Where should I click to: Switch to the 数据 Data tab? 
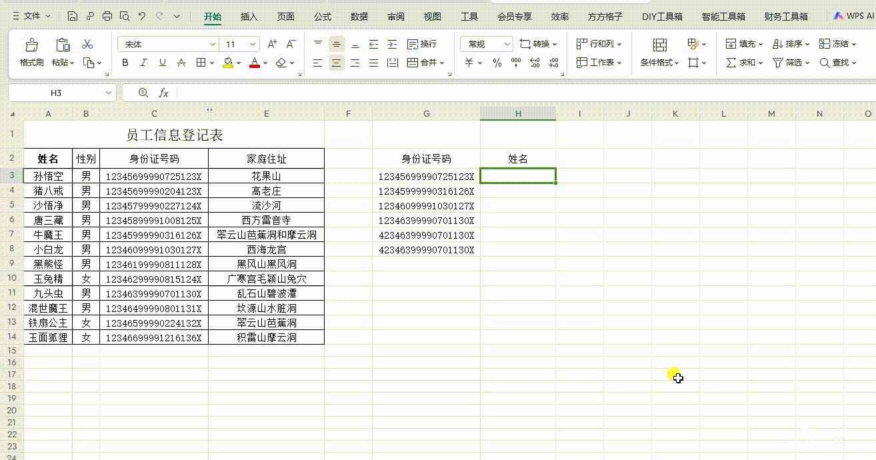pos(359,17)
